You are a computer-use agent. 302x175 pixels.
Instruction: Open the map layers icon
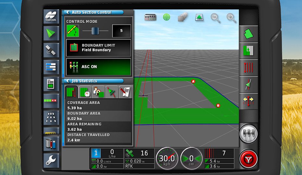(182, 17)
